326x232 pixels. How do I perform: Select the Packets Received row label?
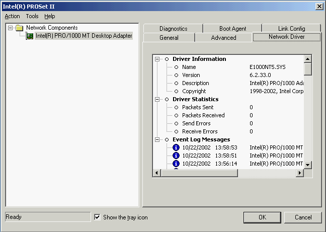click(203, 115)
